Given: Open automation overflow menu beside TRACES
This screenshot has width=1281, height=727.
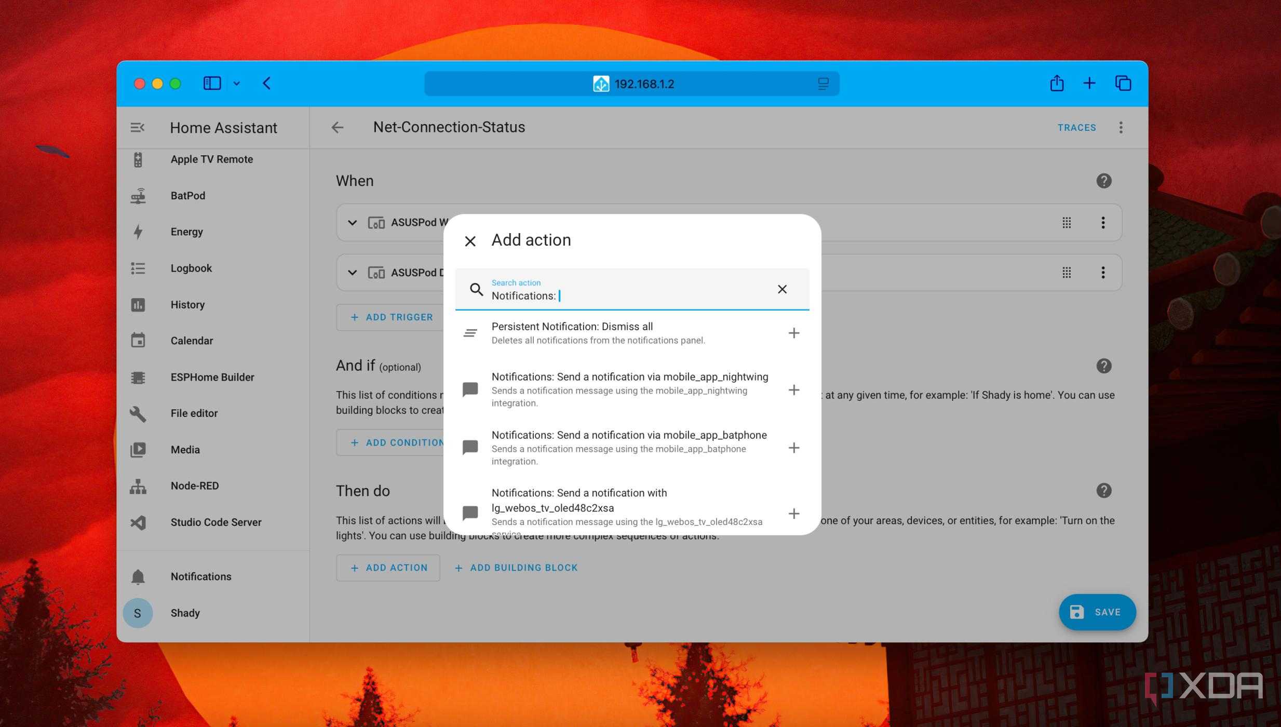Looking at the screenshot, I should (1121, 128).
